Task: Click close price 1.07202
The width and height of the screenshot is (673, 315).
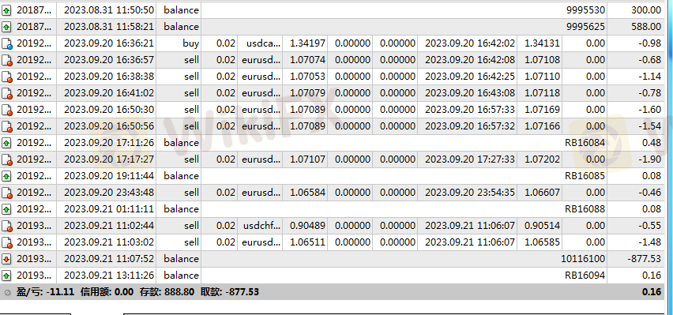Action: click(x=542, y=159)
